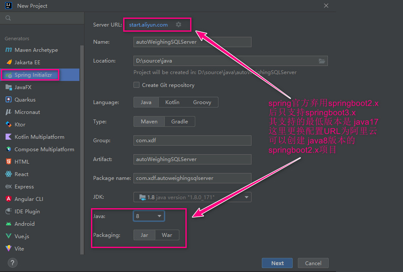Select Groovy as the language

(202, 102)
